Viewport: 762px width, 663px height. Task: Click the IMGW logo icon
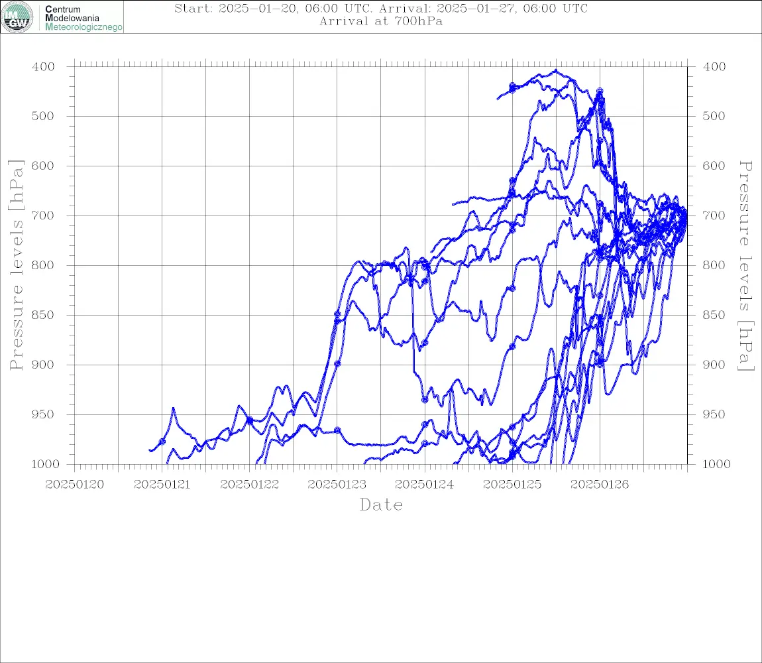pyautogui.click(x=17, y=17)
